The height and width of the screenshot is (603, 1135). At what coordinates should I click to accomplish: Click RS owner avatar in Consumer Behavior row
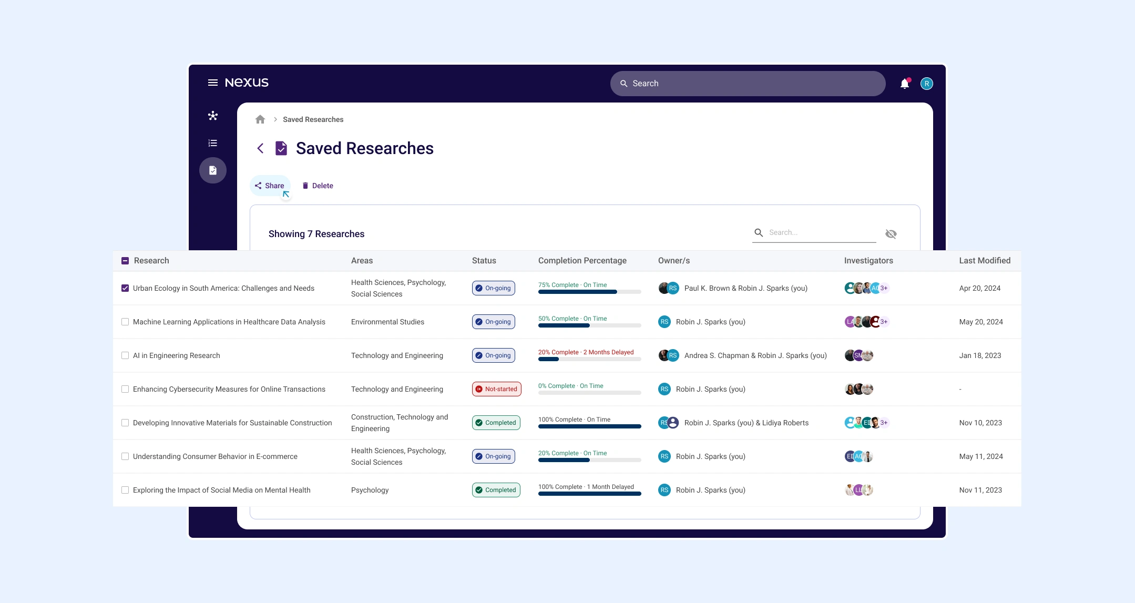click(664, 456)
